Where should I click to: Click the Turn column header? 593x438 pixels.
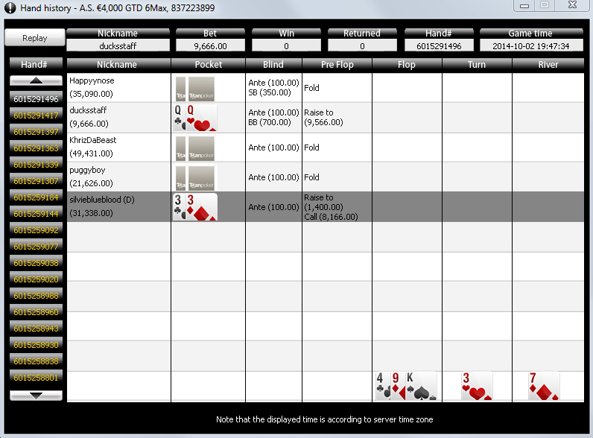[477, 65]
